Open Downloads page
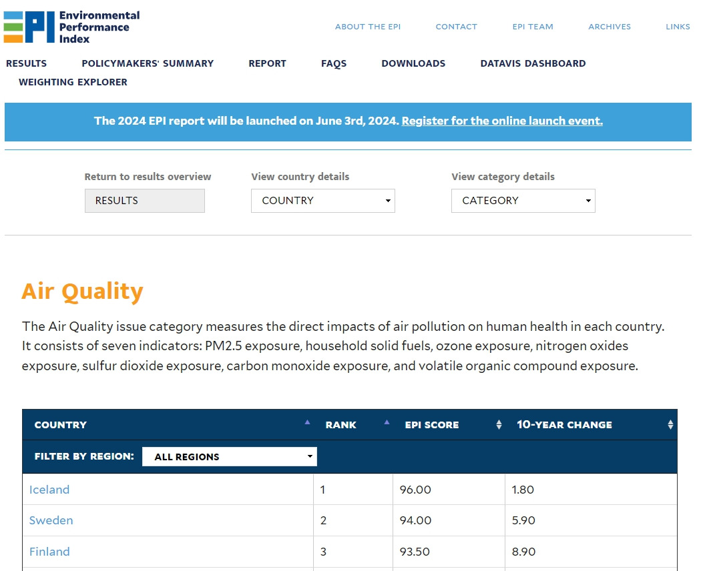 coord(413,63)
